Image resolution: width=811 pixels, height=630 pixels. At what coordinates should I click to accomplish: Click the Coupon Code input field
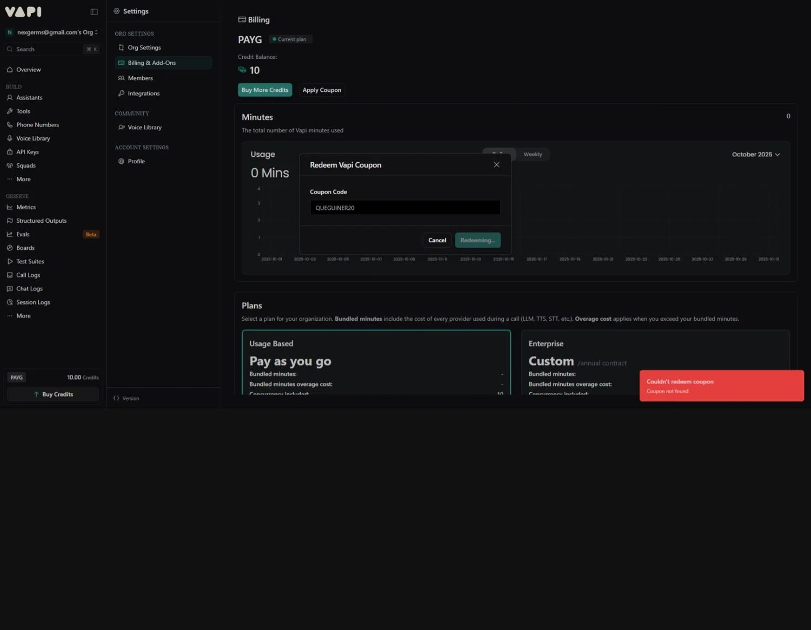click(405, 208)
